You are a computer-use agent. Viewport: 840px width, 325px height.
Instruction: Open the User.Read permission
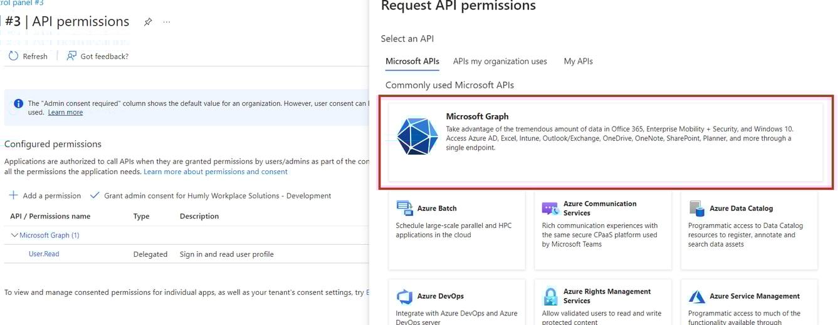[x=44, y=254]
